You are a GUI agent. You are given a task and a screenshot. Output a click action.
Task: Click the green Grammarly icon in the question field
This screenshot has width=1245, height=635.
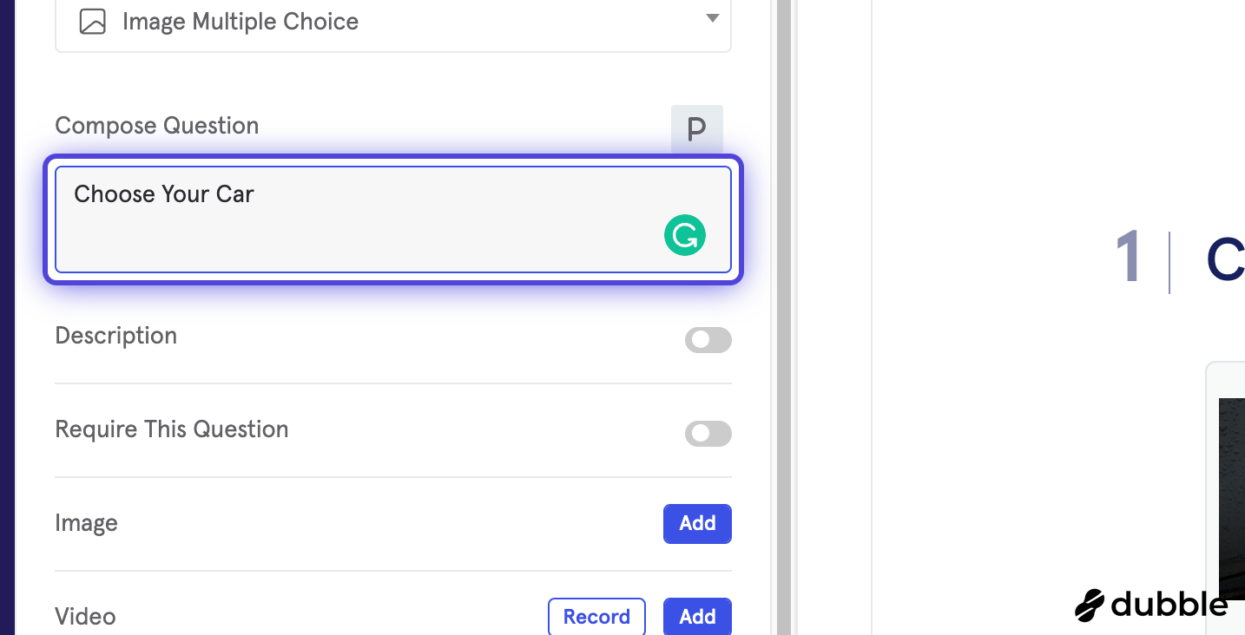[685, 235]
